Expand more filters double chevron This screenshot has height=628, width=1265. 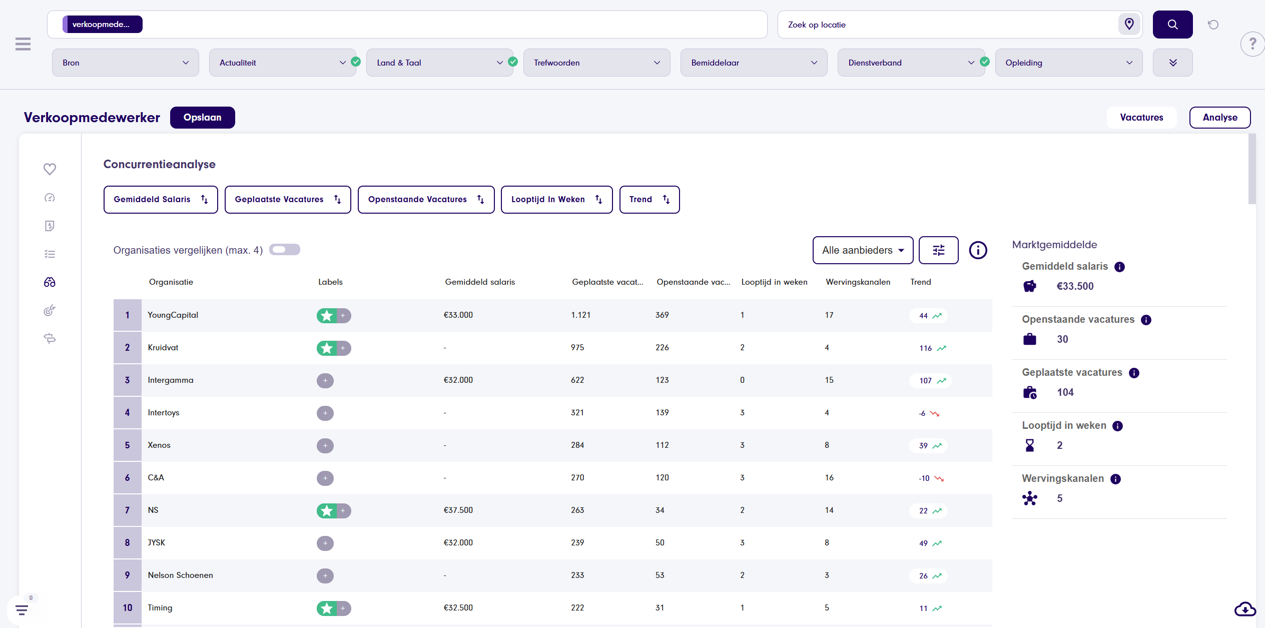click(1172, 63)
